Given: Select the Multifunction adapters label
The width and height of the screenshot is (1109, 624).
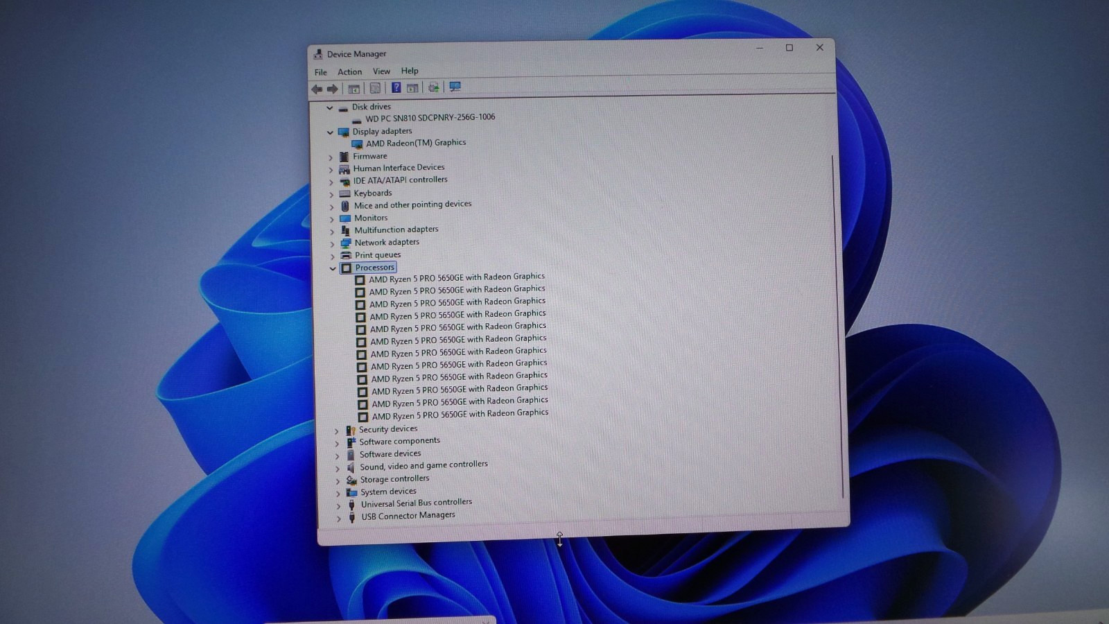Looking at the screenshot, I should (396, 229).
